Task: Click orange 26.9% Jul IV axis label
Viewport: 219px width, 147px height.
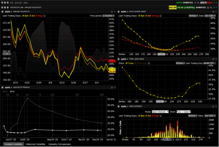Action: [112, 71]
